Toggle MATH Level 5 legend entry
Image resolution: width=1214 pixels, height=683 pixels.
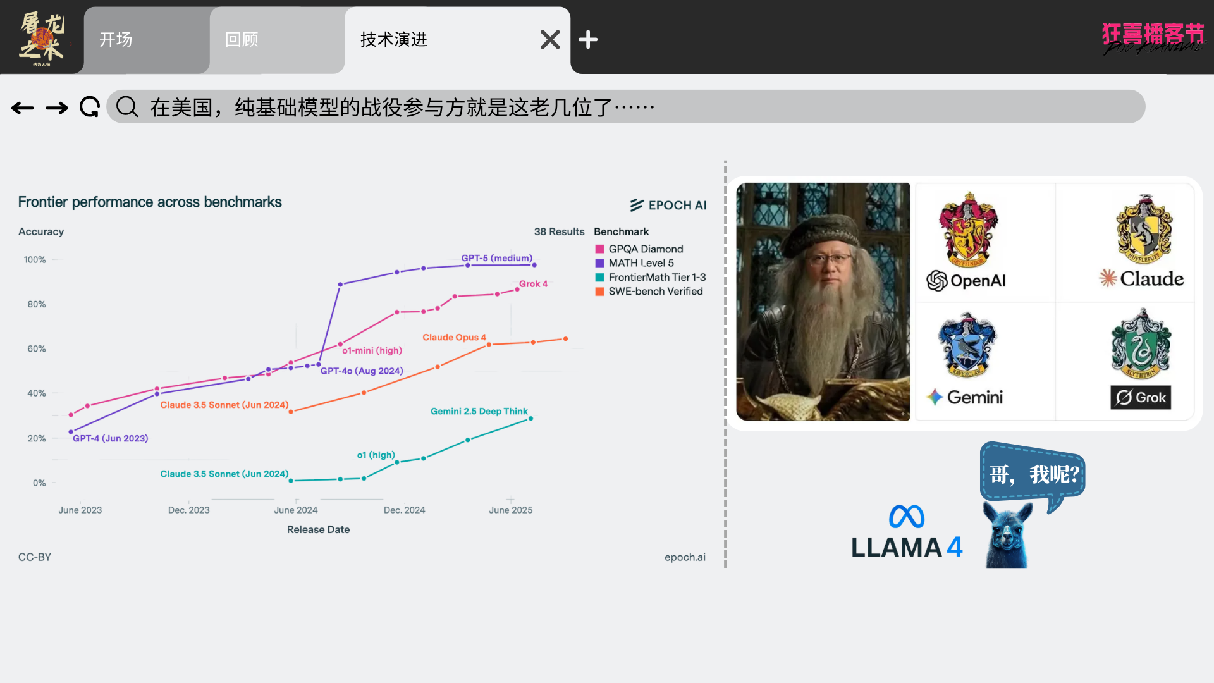coord(641,263)
